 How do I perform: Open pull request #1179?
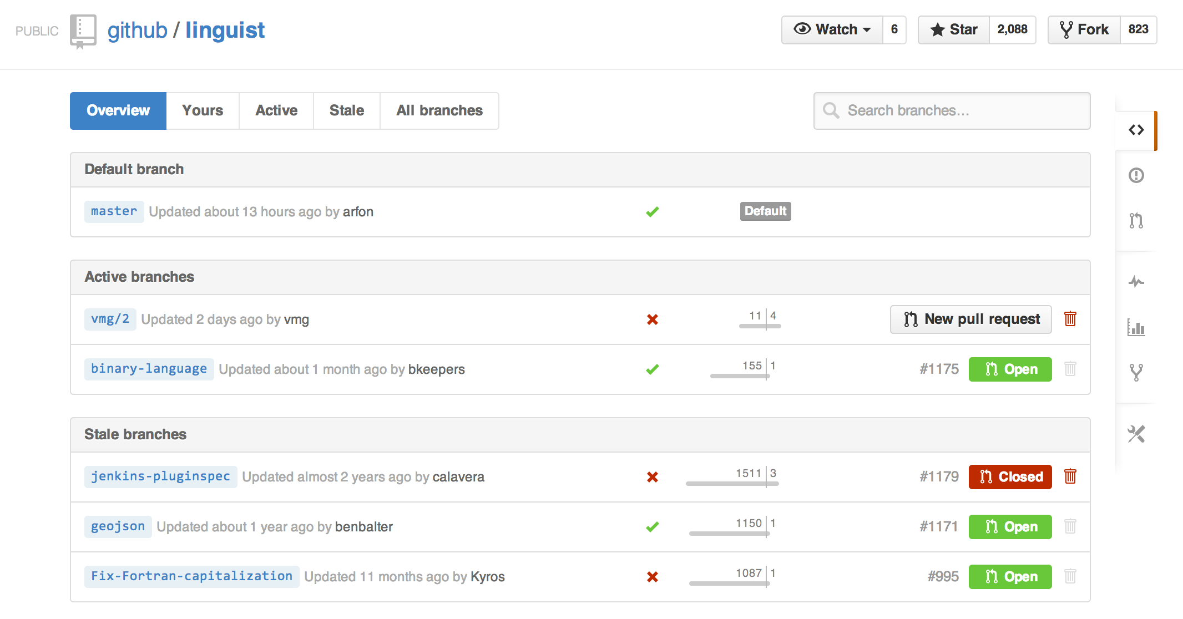pyautogui.click(x=939, y=477)
